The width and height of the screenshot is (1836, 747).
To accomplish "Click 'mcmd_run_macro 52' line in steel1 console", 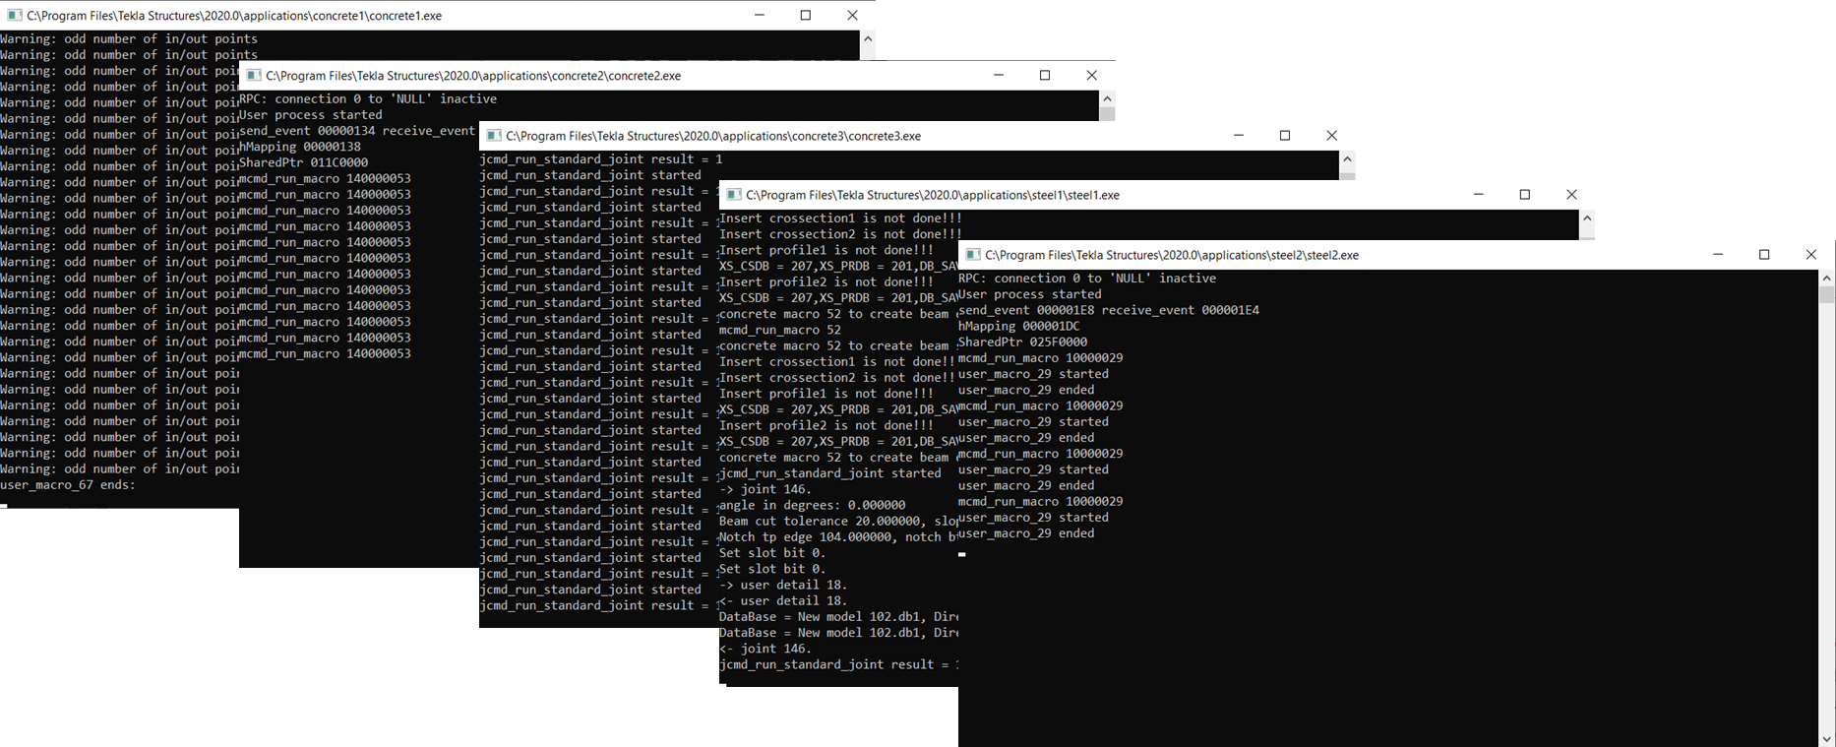I will coord(780,330).
